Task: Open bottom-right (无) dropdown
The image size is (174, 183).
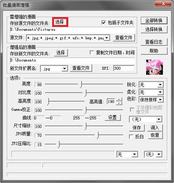Action: (159, 154)
